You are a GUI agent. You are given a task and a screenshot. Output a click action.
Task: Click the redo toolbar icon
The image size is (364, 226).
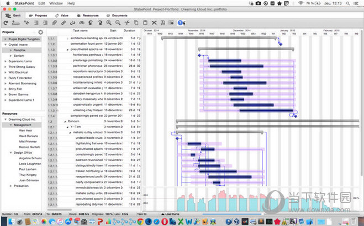(x=100, y=23)
